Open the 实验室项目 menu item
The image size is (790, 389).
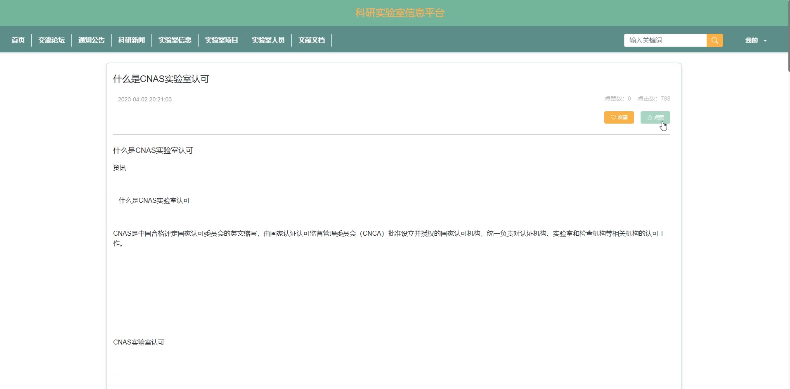[222, 40]
